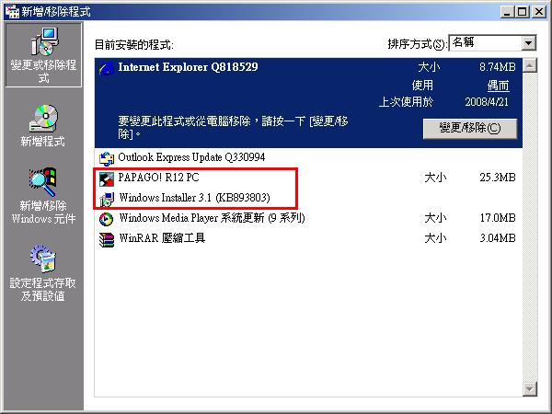The height and width of the screenshot is (414, 552).
Task: Click the 變更/移除(C) button
Action: point(470,128)
